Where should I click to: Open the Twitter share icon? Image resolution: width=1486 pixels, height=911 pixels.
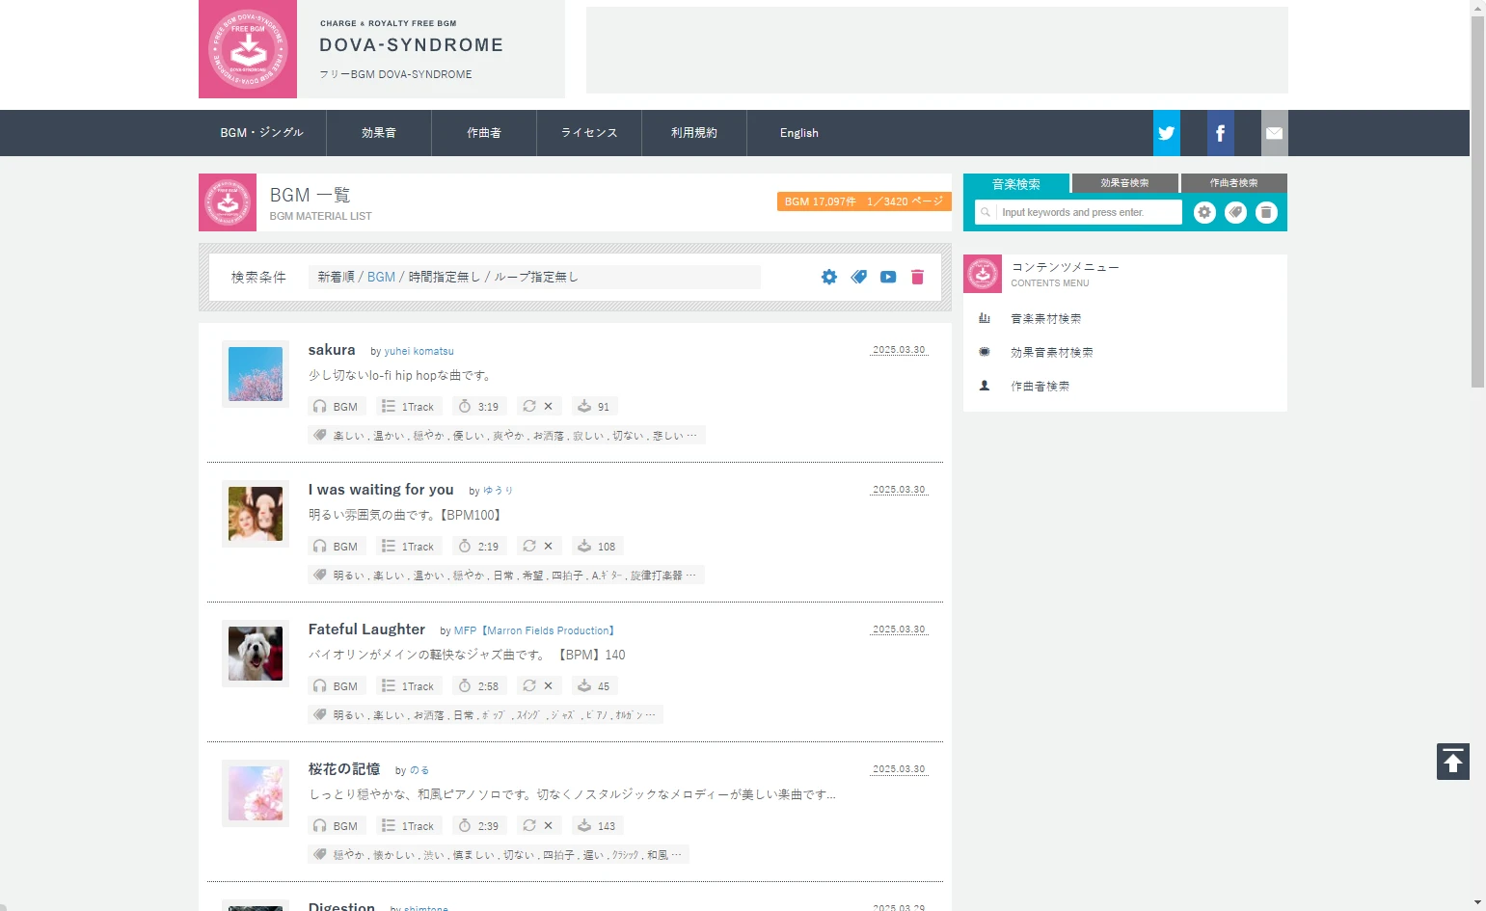pos(1166,133)
